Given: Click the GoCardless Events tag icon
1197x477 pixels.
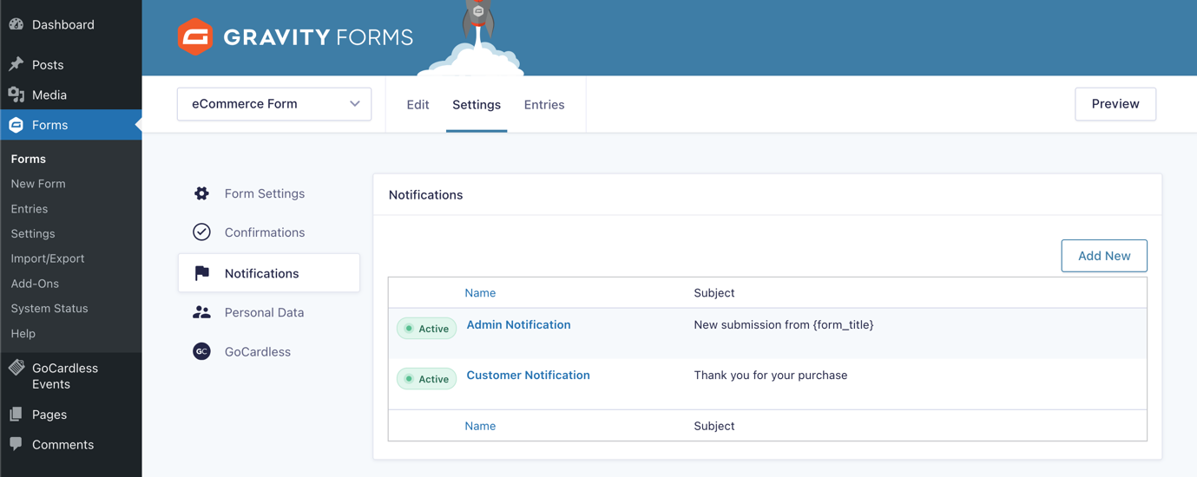Looking at the screenshot, I should 16,368.
